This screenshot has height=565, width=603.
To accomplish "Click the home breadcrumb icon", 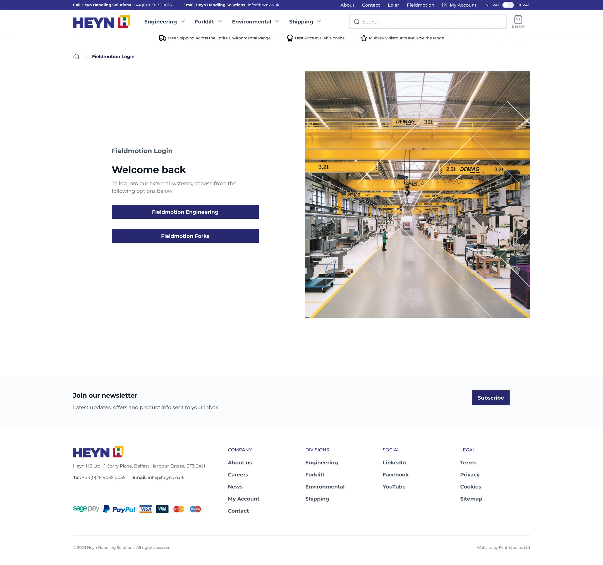I will coord(76,56).
